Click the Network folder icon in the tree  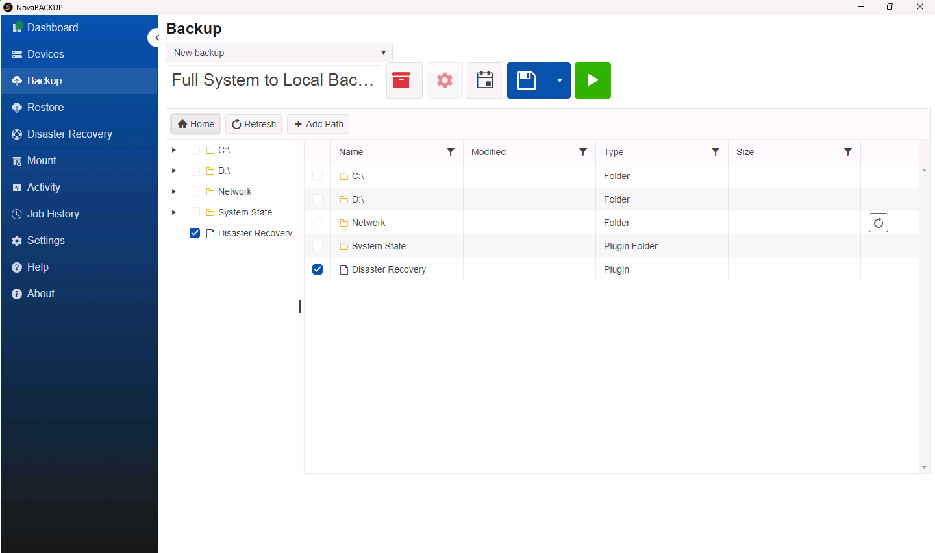tap(210, 191)
